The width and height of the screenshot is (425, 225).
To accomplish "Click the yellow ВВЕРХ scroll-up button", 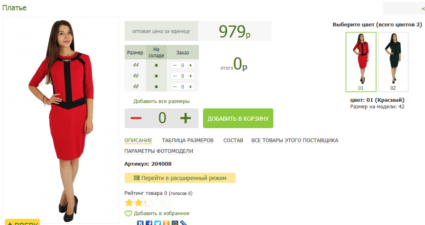I will (x=23, y=222).
